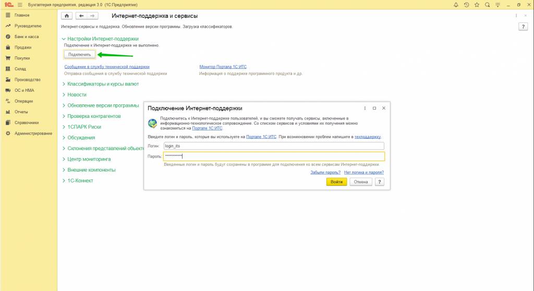534x291 pixels.
Task: Click the Производство sidebar icon
Action: tap(8, 80)
